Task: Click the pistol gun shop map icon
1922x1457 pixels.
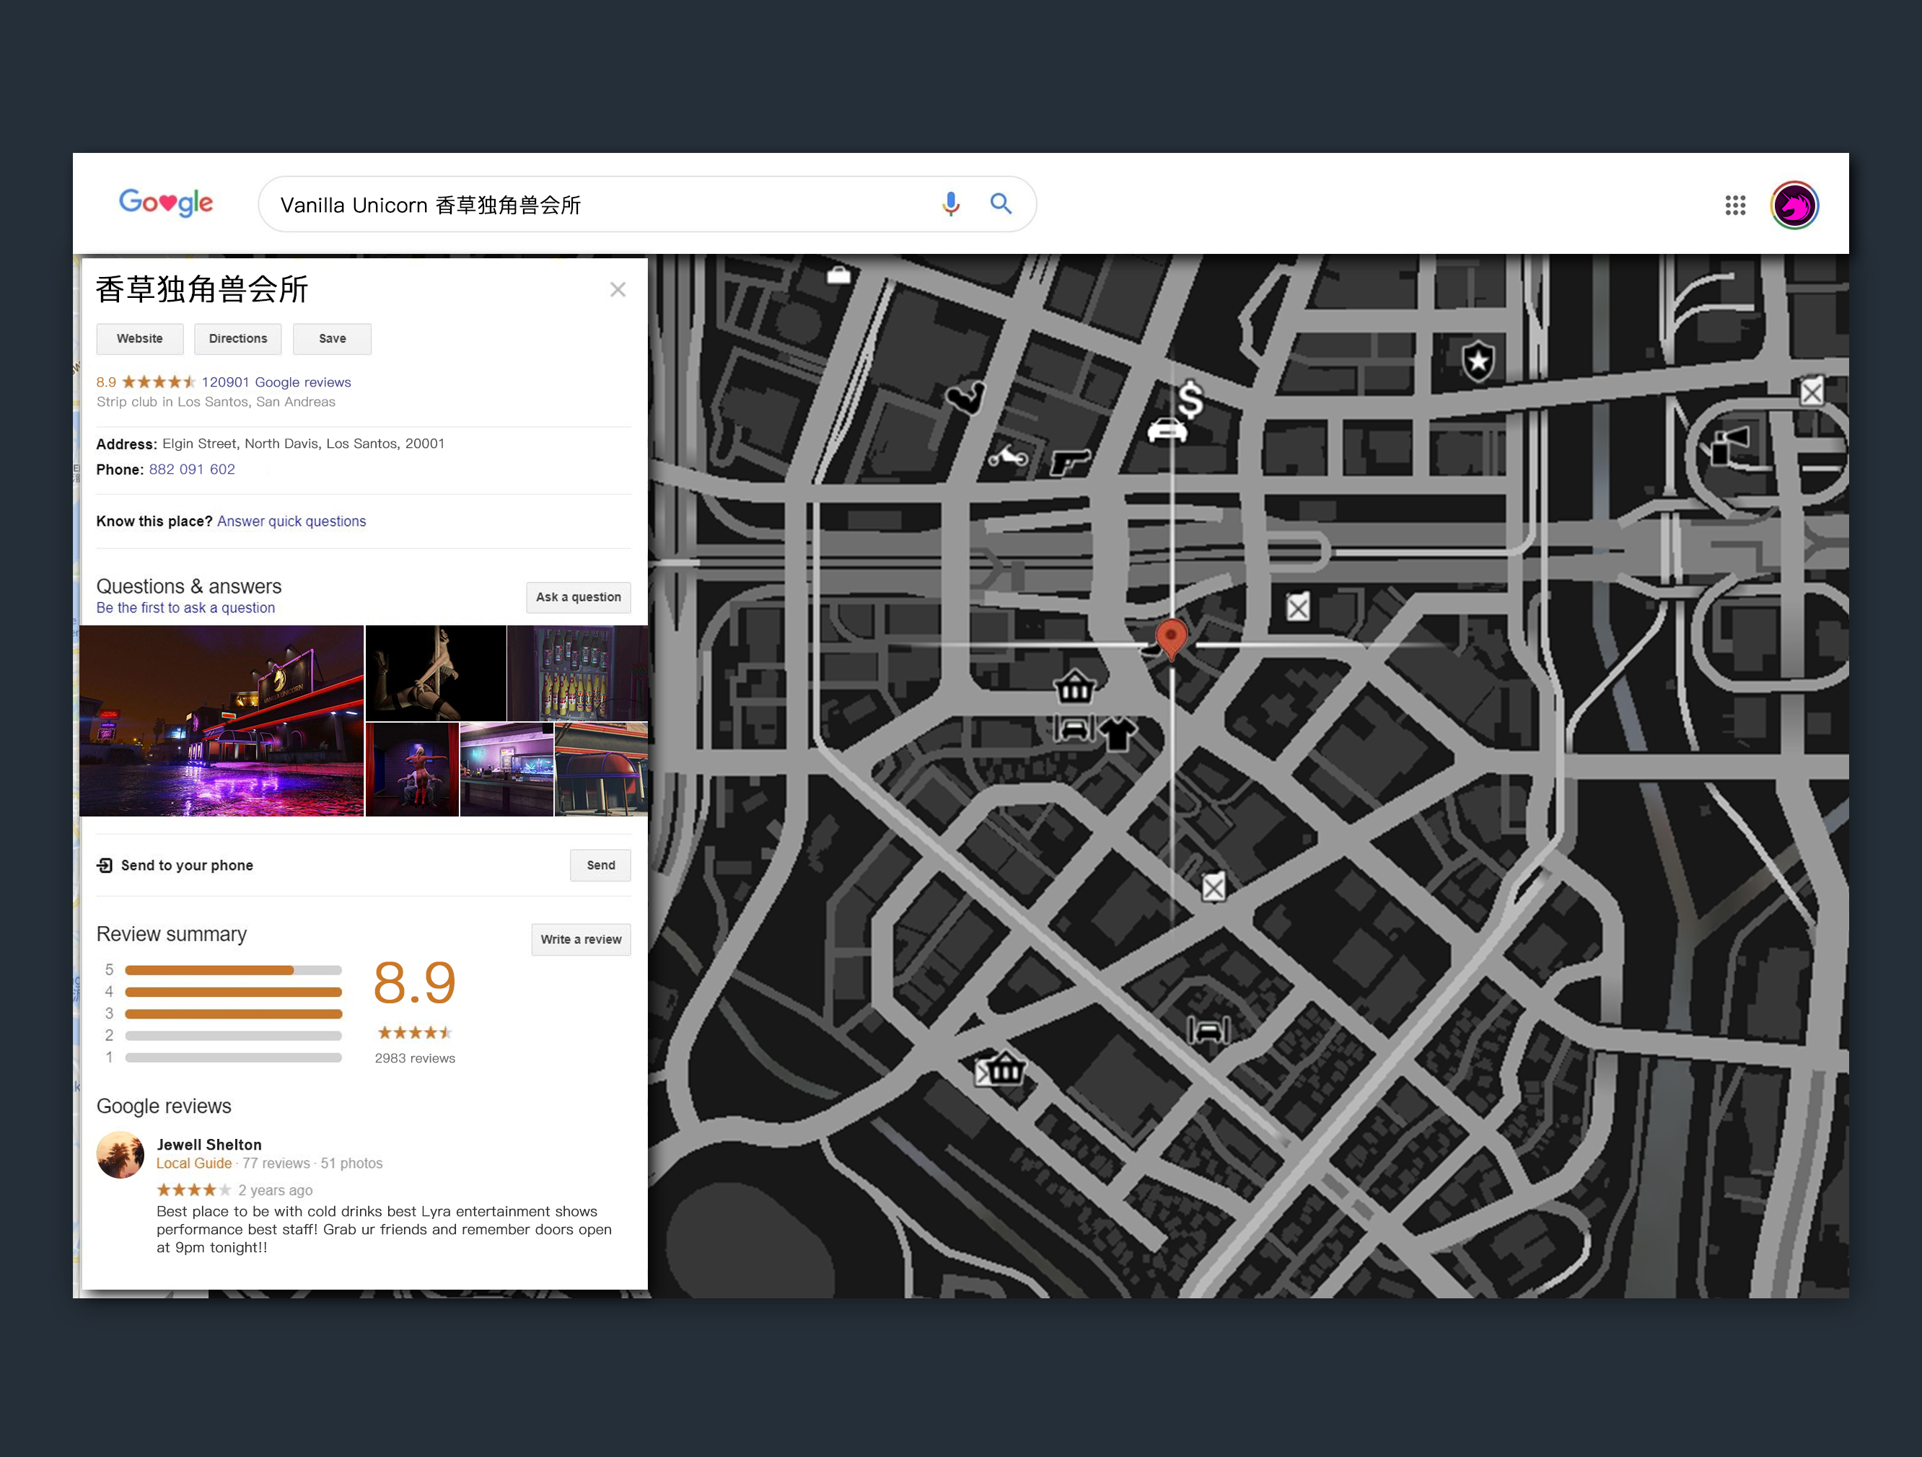Action: click(1070, 462)
